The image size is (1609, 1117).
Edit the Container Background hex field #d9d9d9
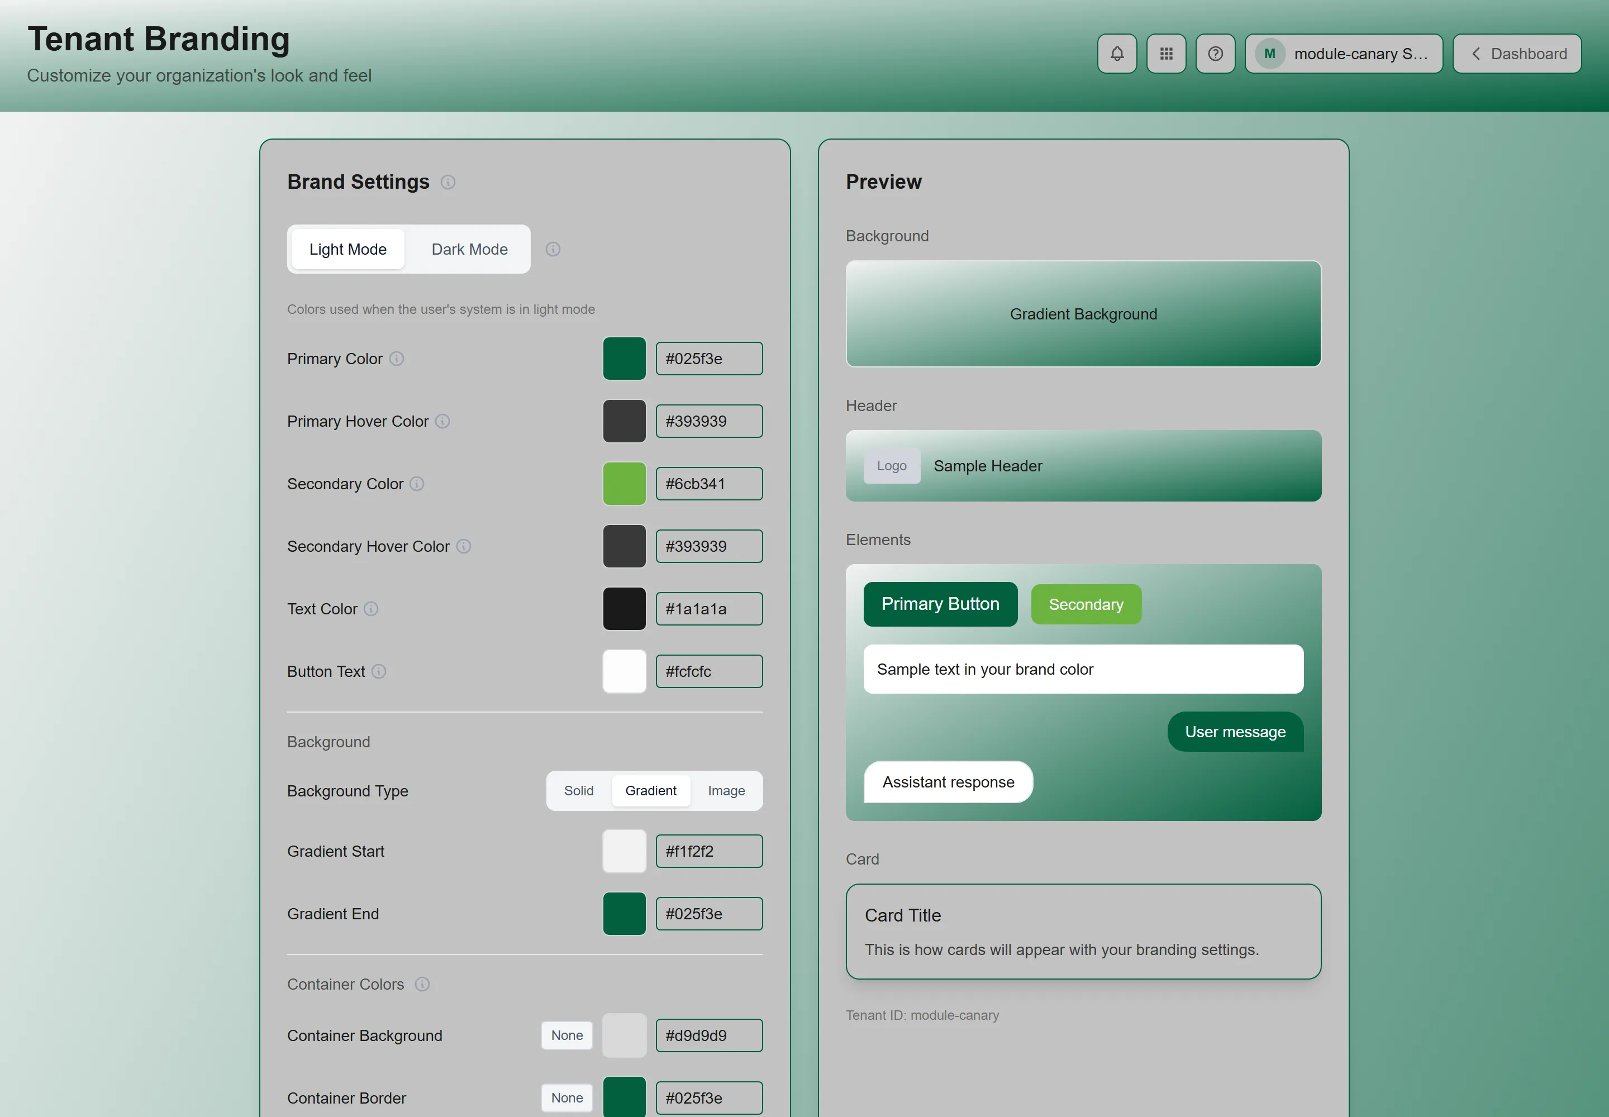click(710, 1035)
